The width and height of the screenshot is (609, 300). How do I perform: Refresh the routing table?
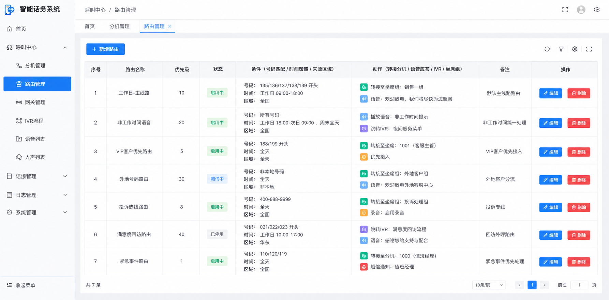(547, 49)
